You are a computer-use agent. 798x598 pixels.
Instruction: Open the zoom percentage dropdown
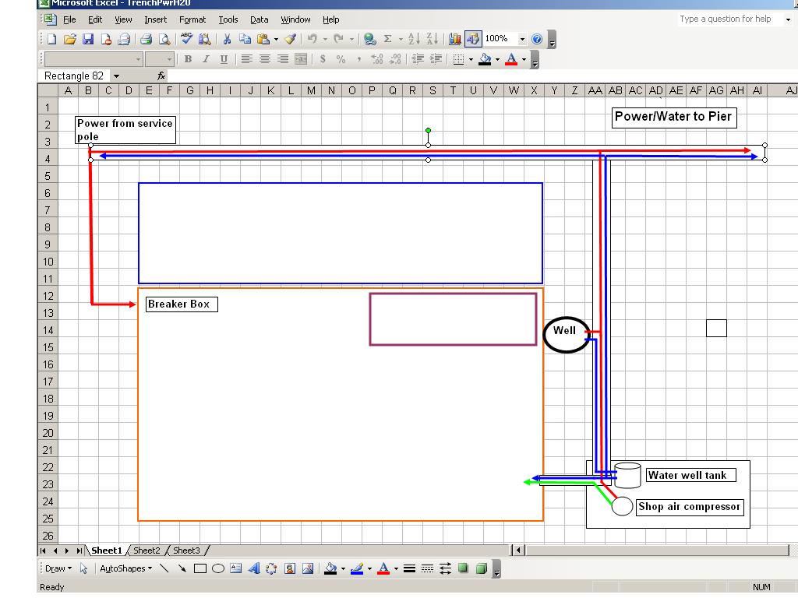tap(522, 39)
